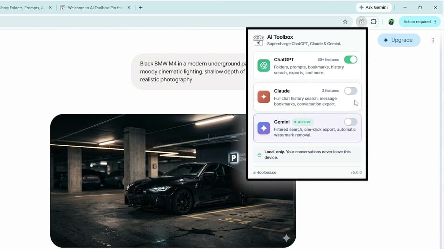
Task: Open the Action required dropdown menu
Action: click(419, 21)
